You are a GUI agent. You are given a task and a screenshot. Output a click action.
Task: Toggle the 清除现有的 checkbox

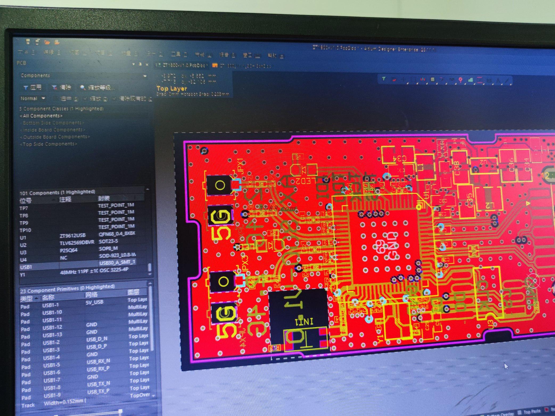[x=114, y=99]
